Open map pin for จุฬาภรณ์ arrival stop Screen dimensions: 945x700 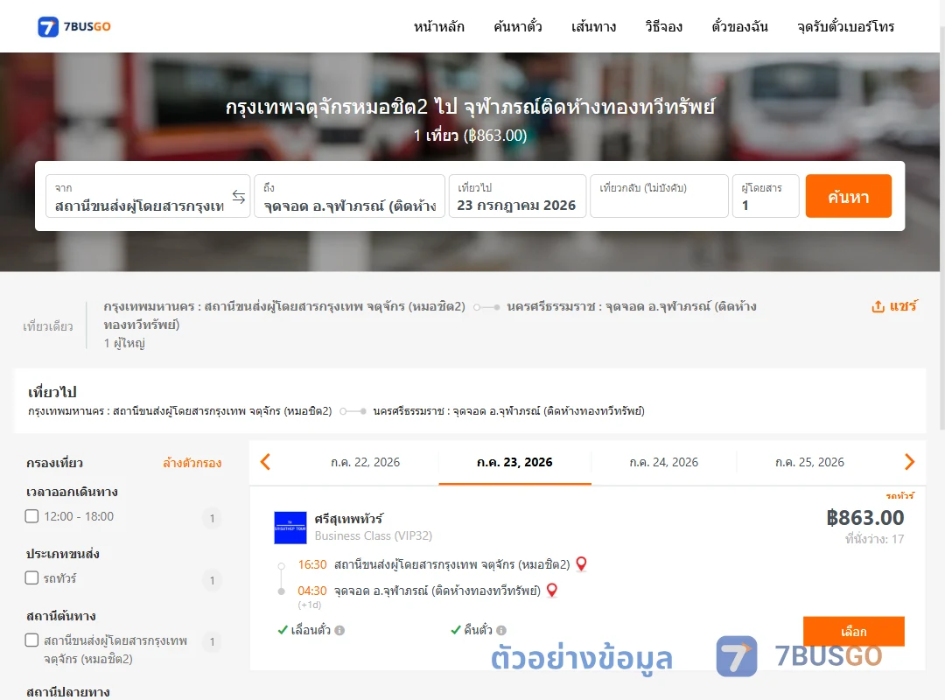click(x=551, y=591)
